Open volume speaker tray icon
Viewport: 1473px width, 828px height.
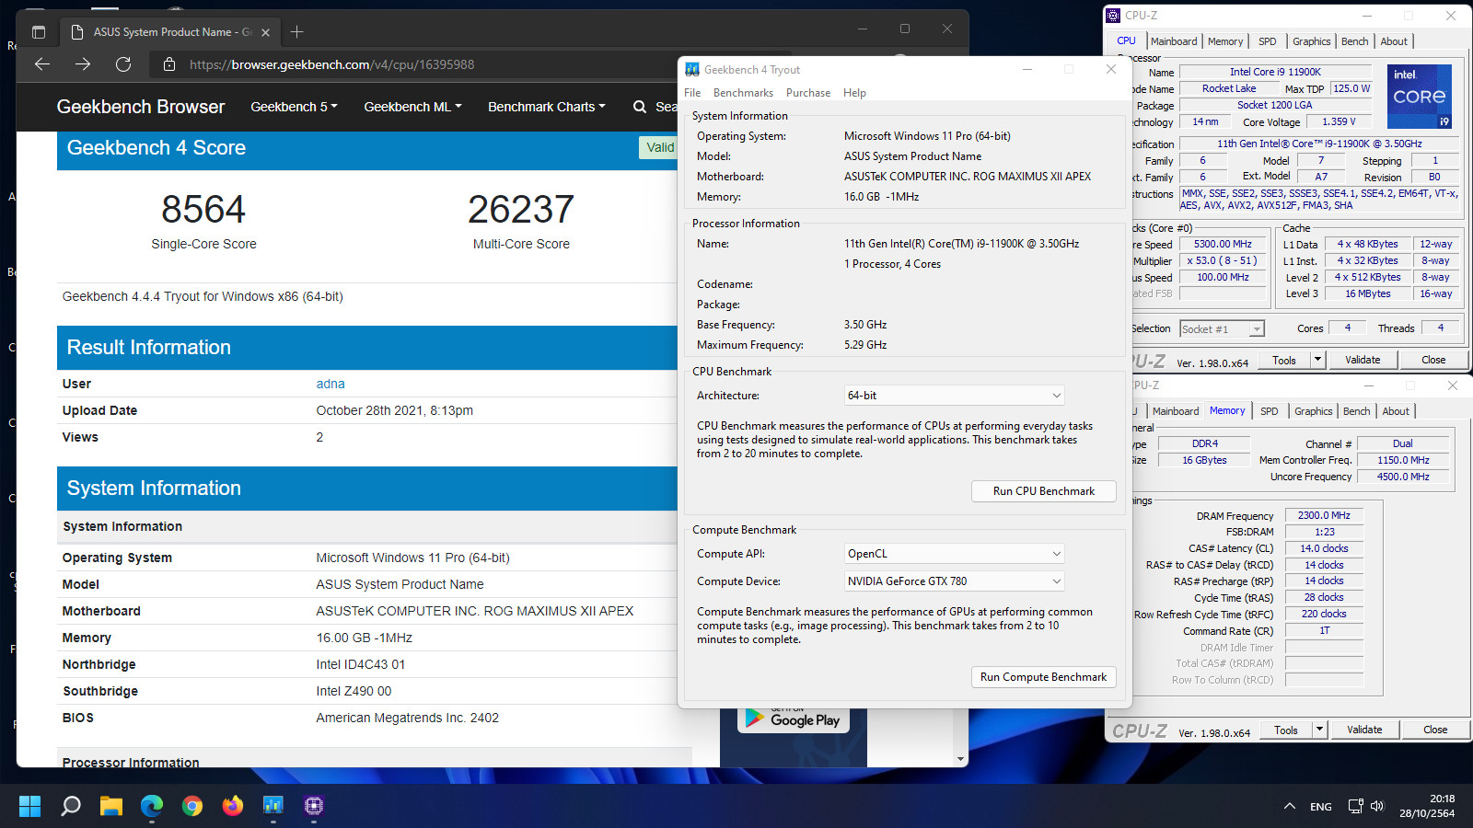[1377, 806]
